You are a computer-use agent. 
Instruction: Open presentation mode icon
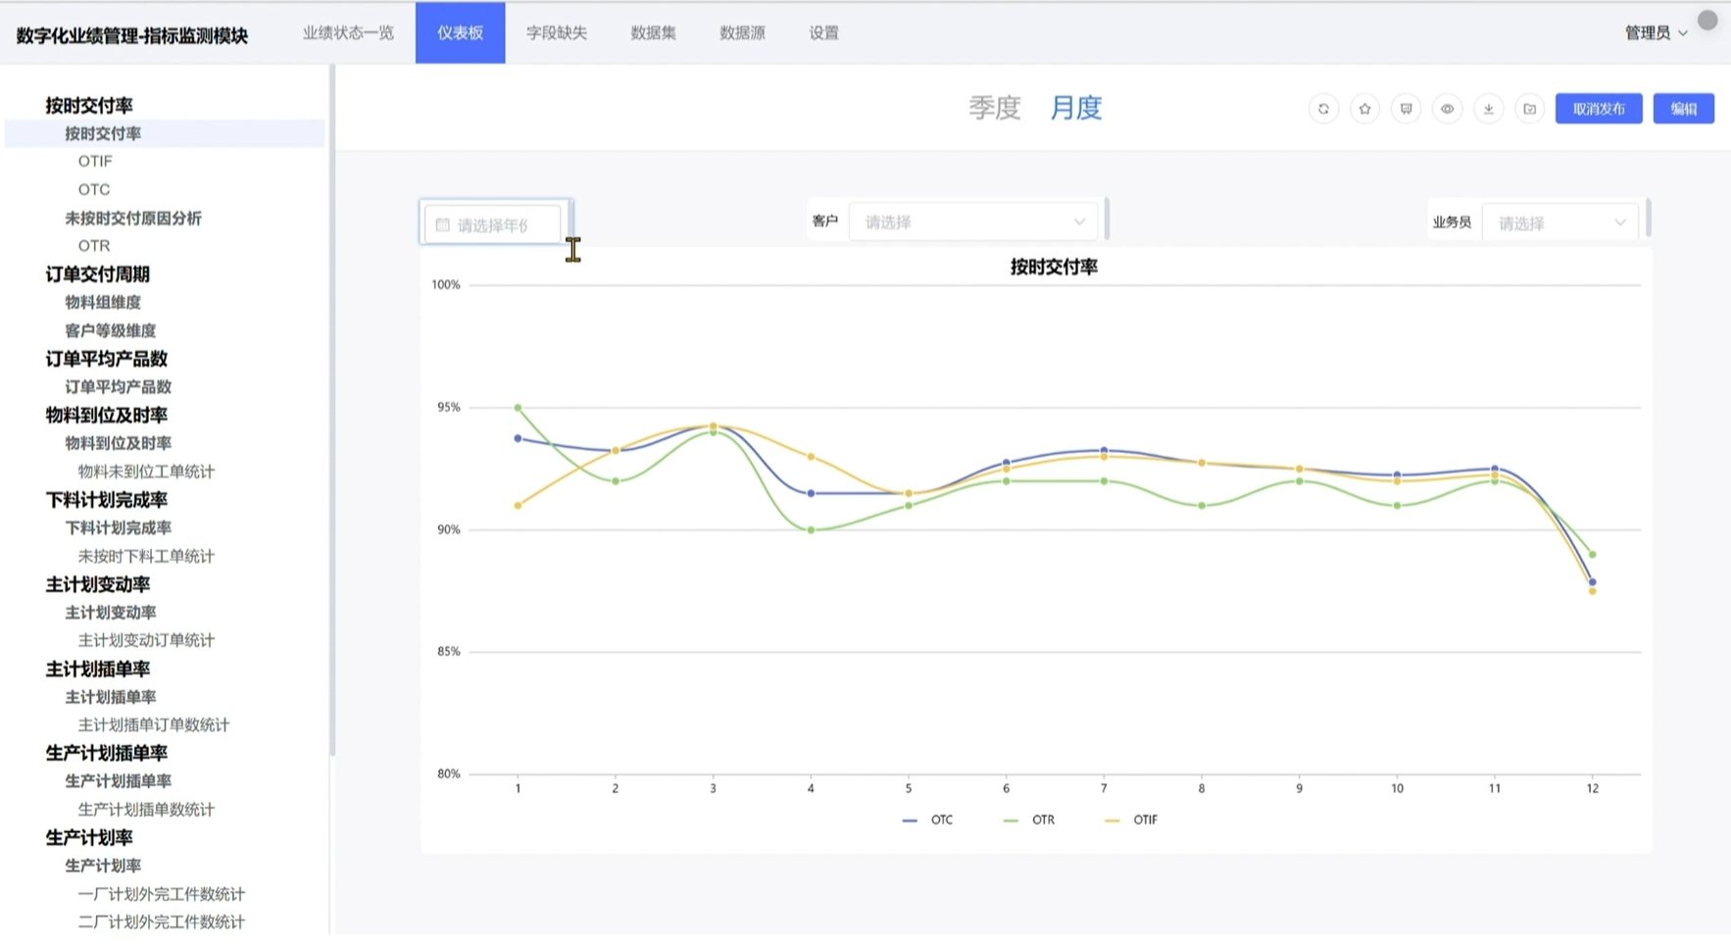(x=1406, y=109)
